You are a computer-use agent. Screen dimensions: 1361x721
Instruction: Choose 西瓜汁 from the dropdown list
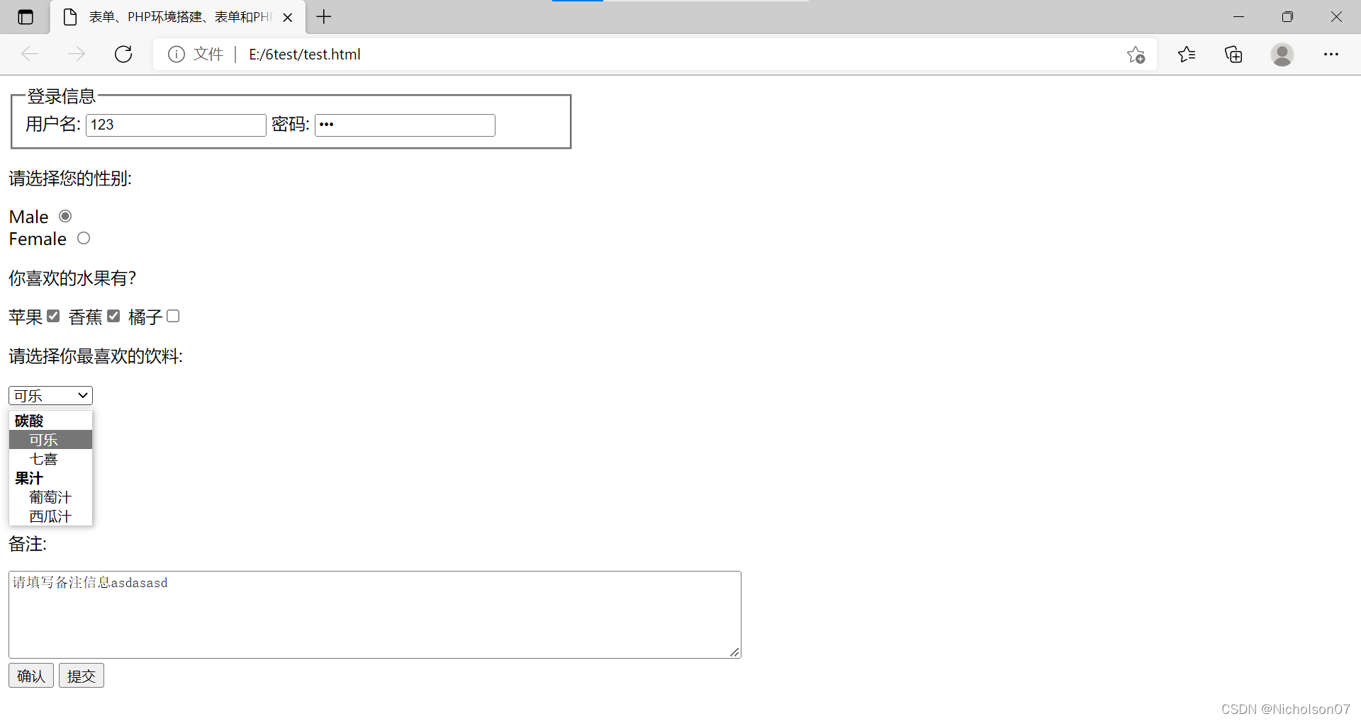[x=50, y=516]
